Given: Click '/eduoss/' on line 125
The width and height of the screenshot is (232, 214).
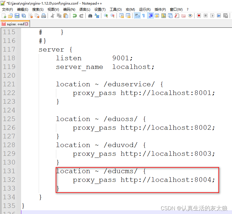Looking at the screenshot, I should pyautogui.click(x=121, y=119).
